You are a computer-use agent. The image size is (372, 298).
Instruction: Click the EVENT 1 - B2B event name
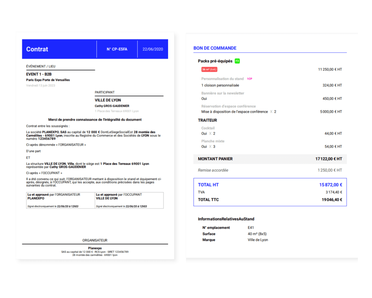click(x=39, y=74)
